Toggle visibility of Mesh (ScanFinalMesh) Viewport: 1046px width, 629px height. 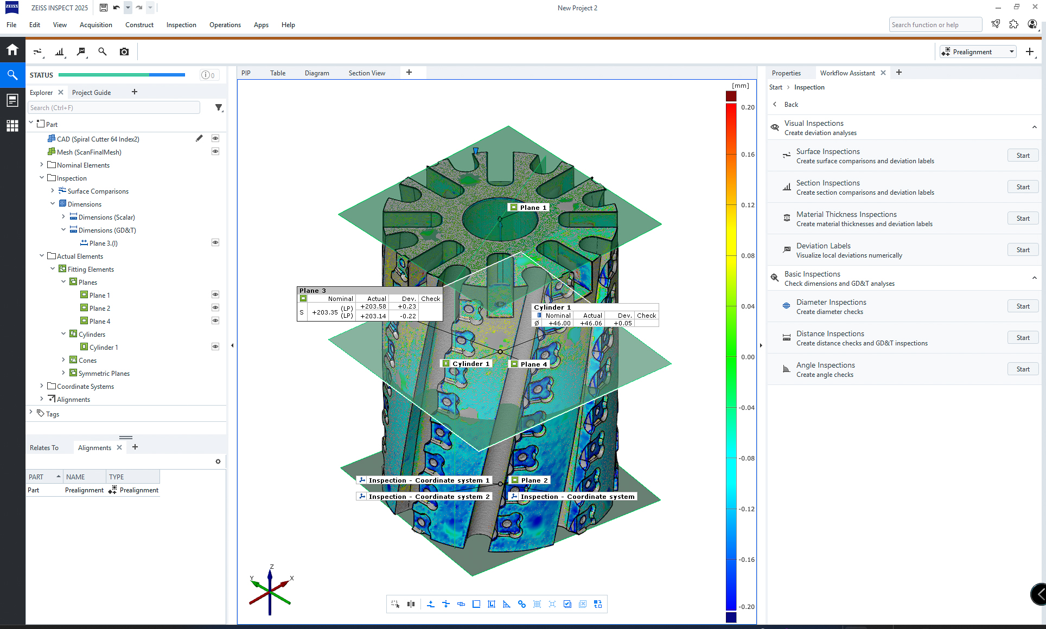click(x=215, y=152)
